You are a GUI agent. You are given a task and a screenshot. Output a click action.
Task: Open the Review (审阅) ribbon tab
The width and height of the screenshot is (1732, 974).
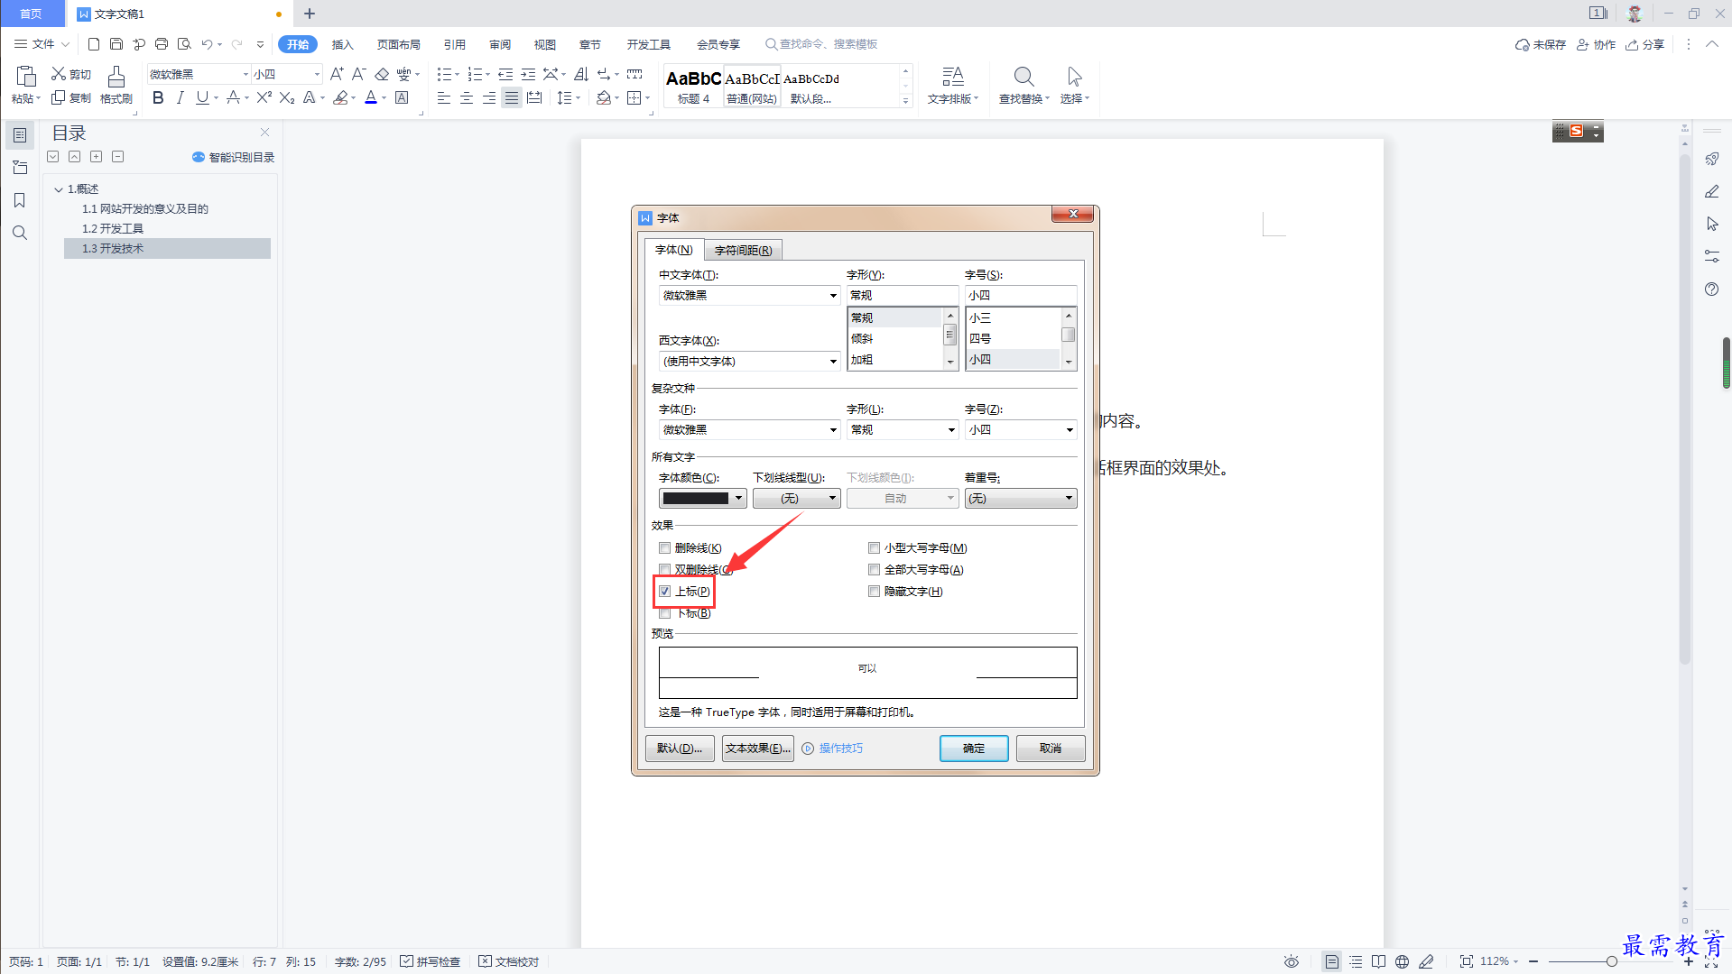[x=499, y=44]
